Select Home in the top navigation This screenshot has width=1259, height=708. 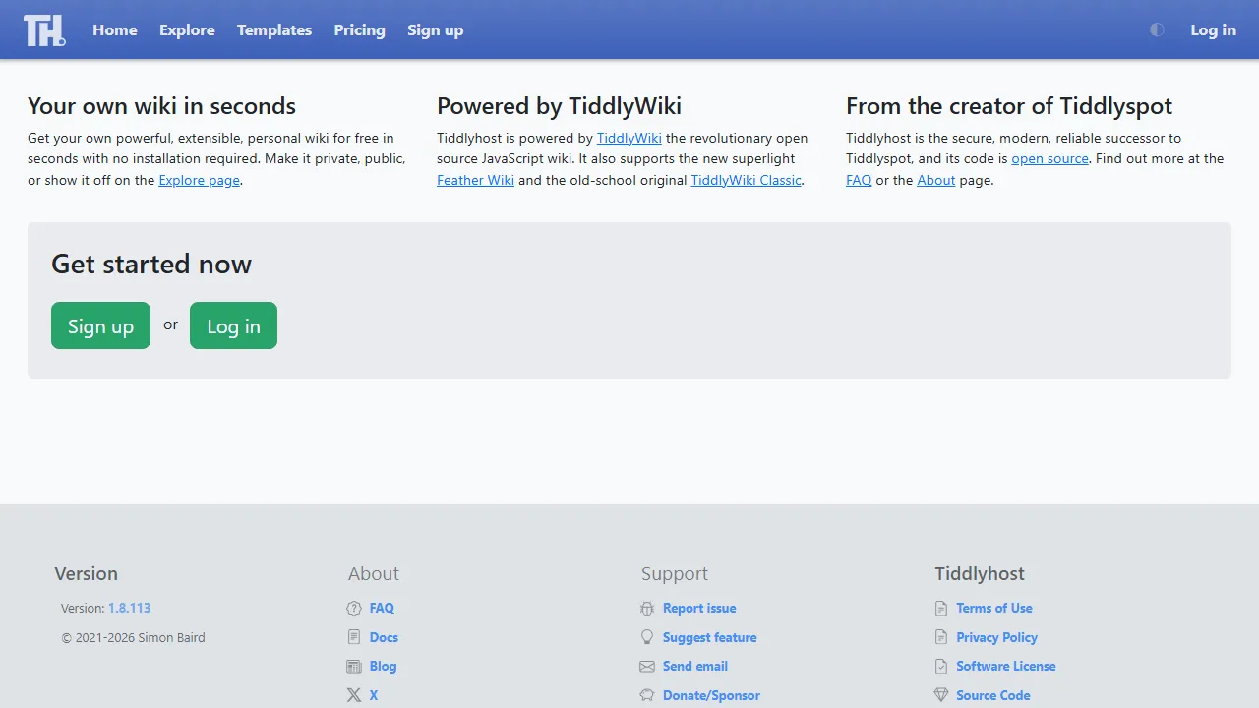(x=115, y=30)
